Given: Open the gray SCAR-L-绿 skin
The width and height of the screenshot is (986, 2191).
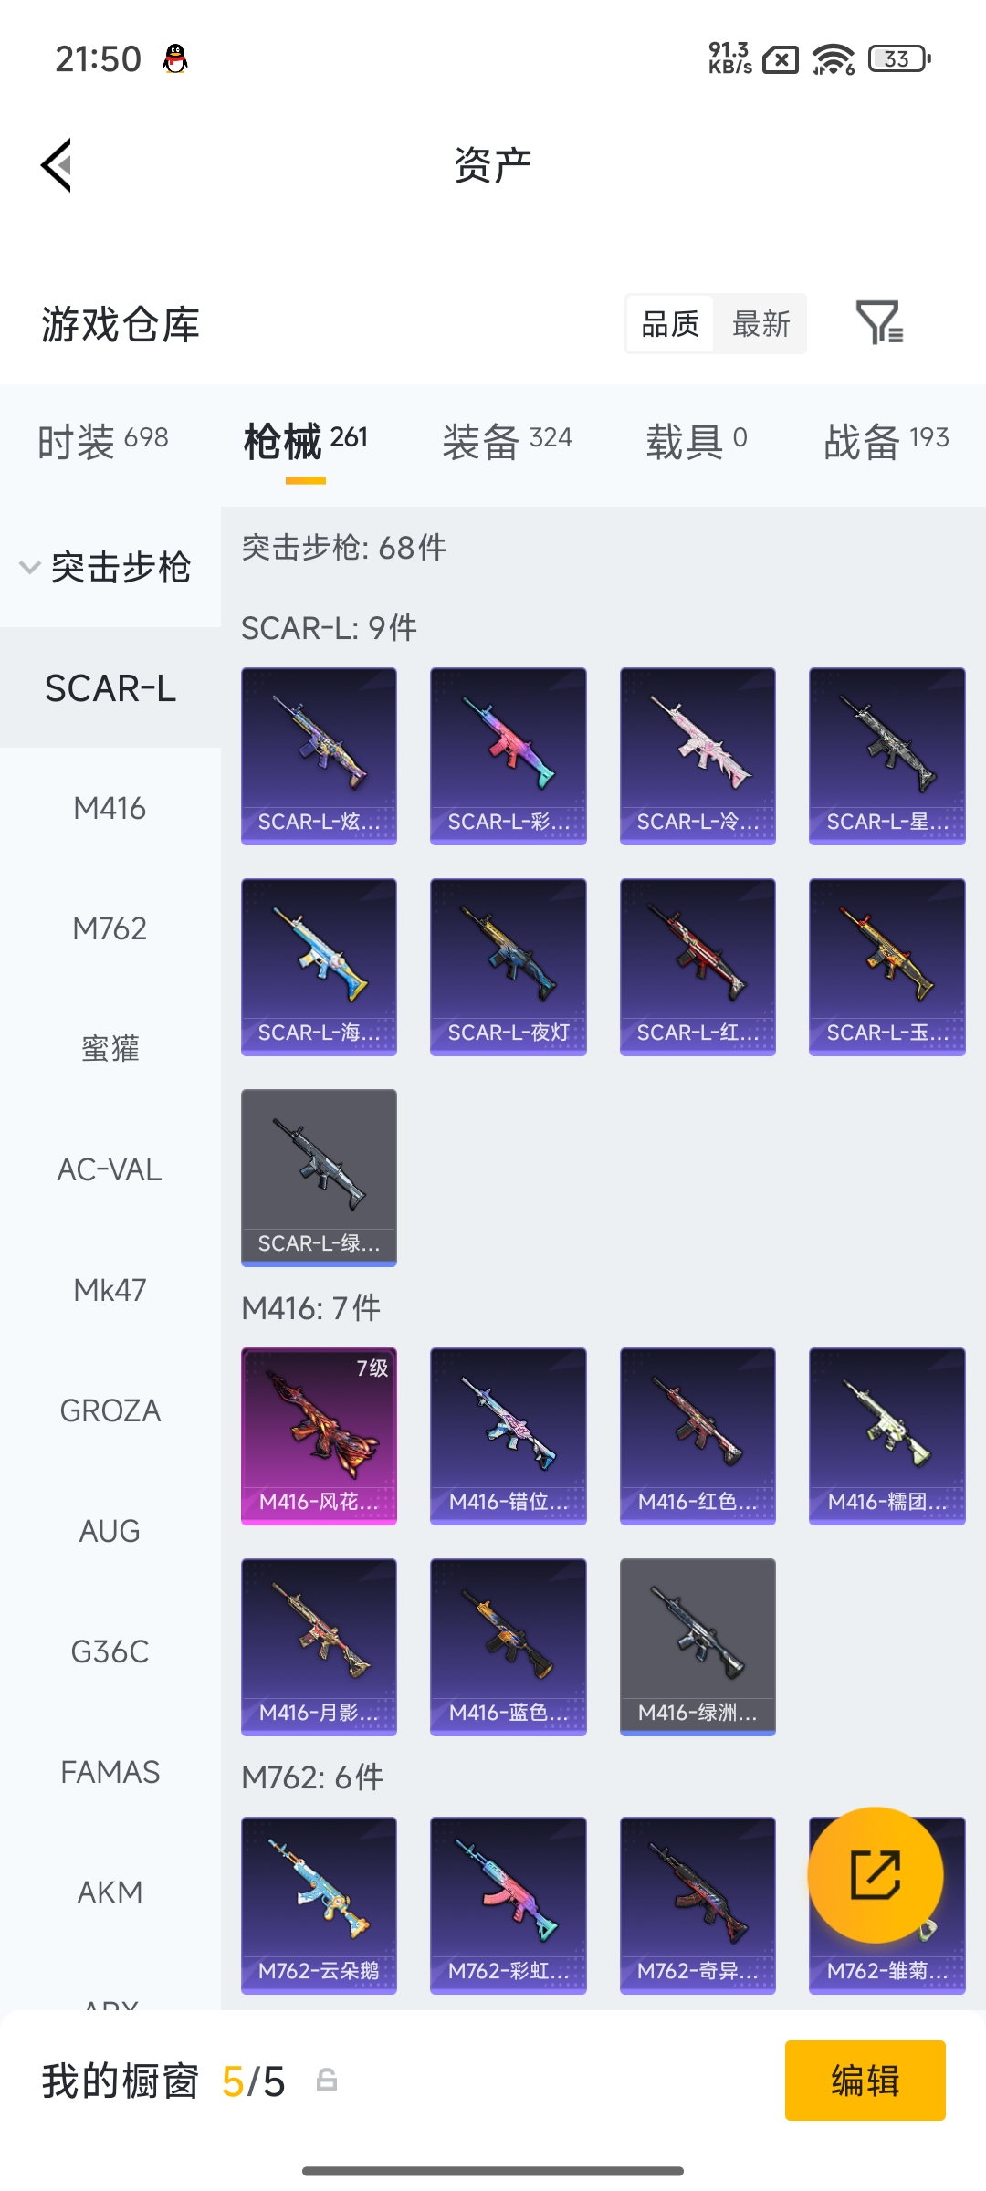Looking at the screenshot, I should point(319,1178).
